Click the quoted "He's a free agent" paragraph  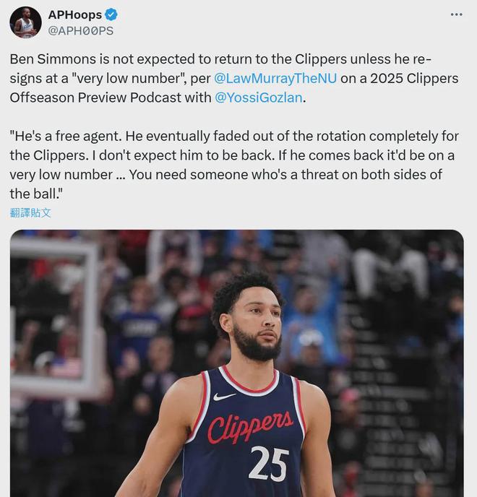tap(234, 165)
